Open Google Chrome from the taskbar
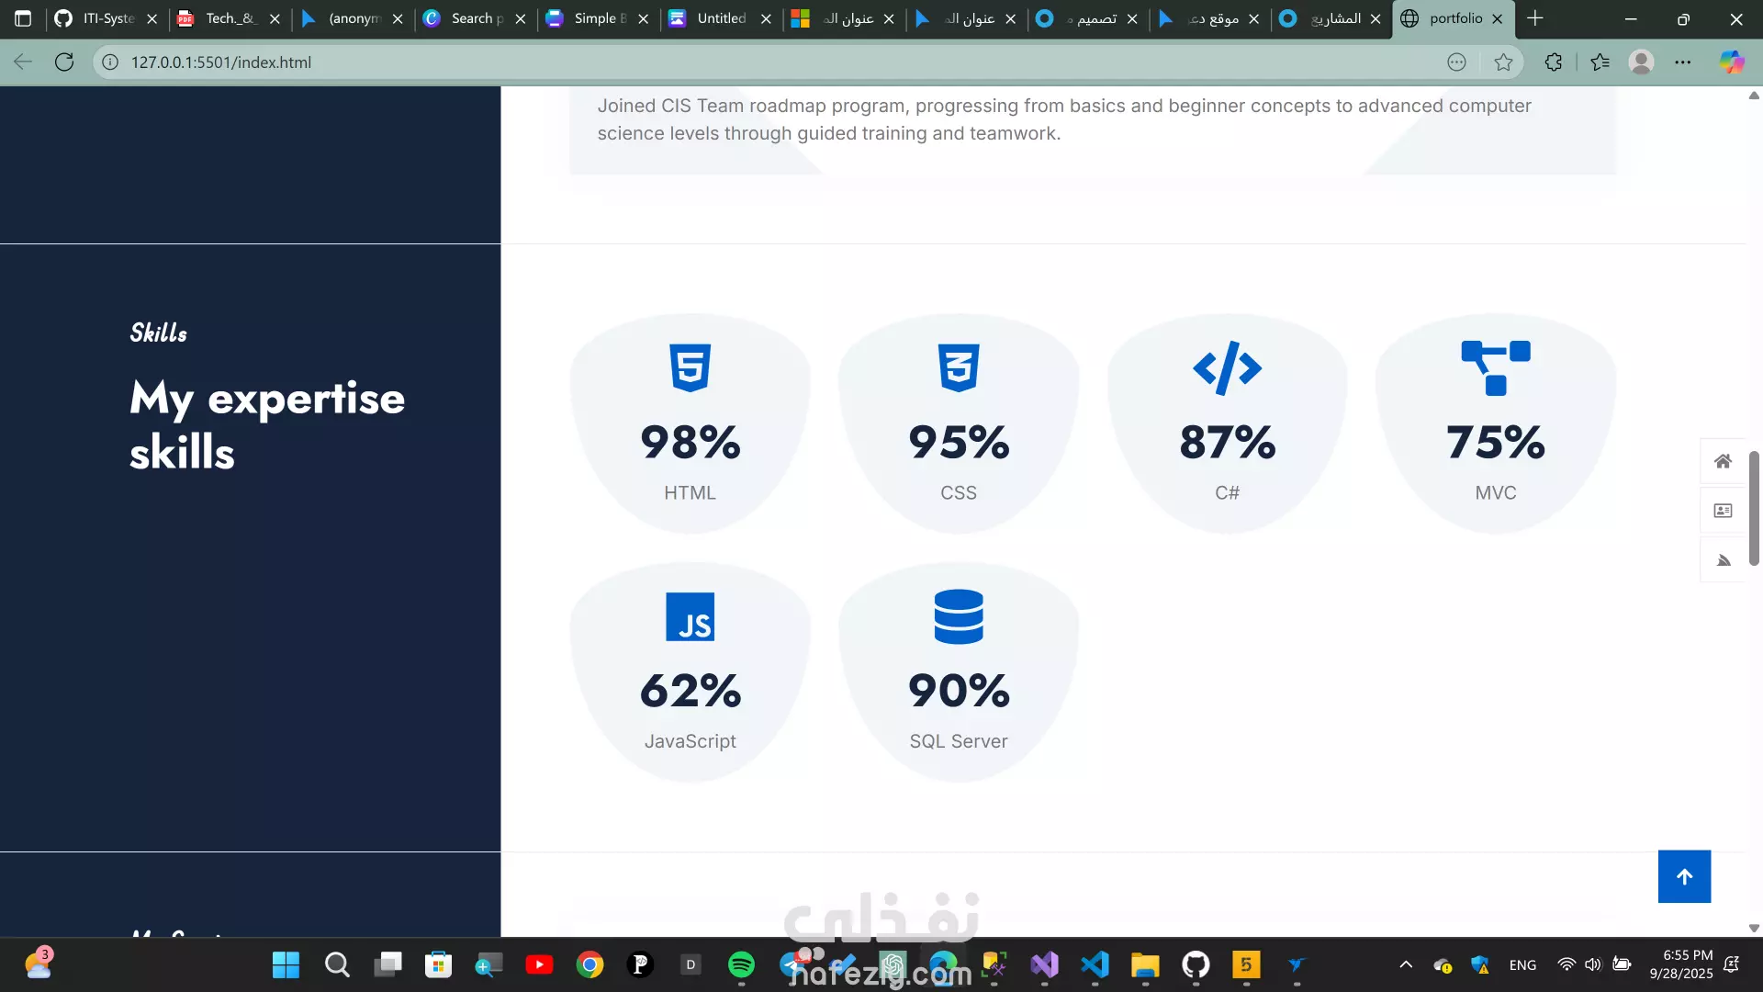This screenshot has height=992, width=1763. (590, 964)
